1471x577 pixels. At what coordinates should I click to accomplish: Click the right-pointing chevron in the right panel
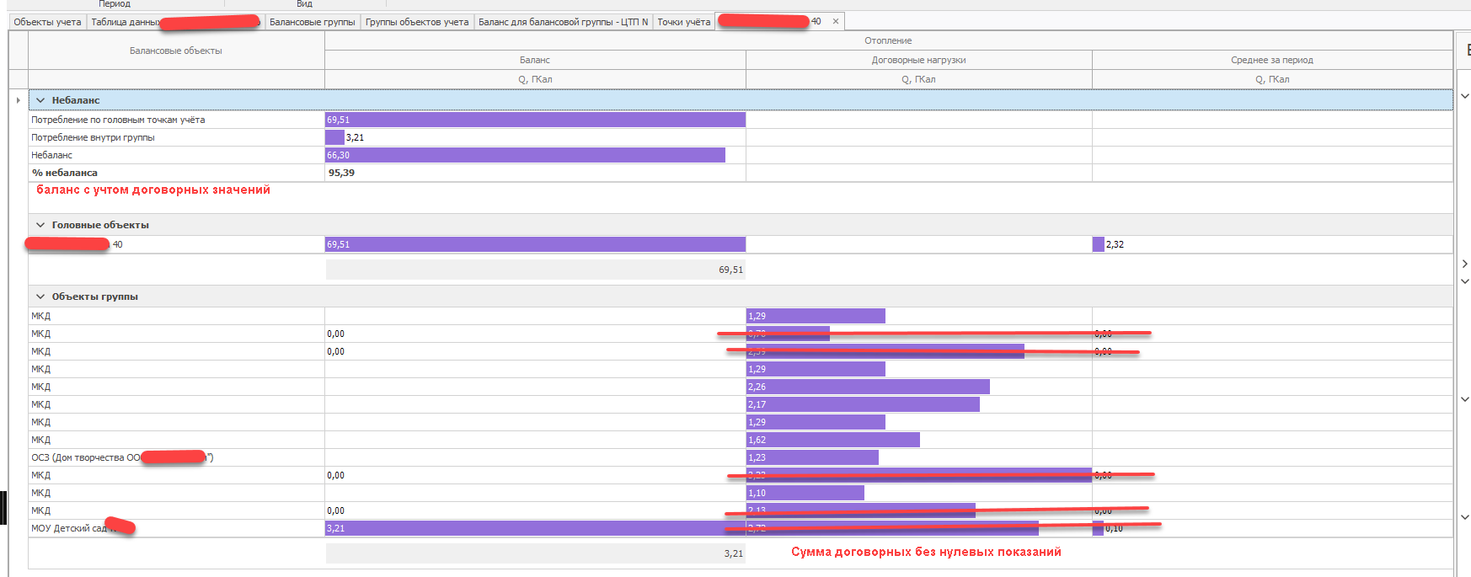(1464, 264)
